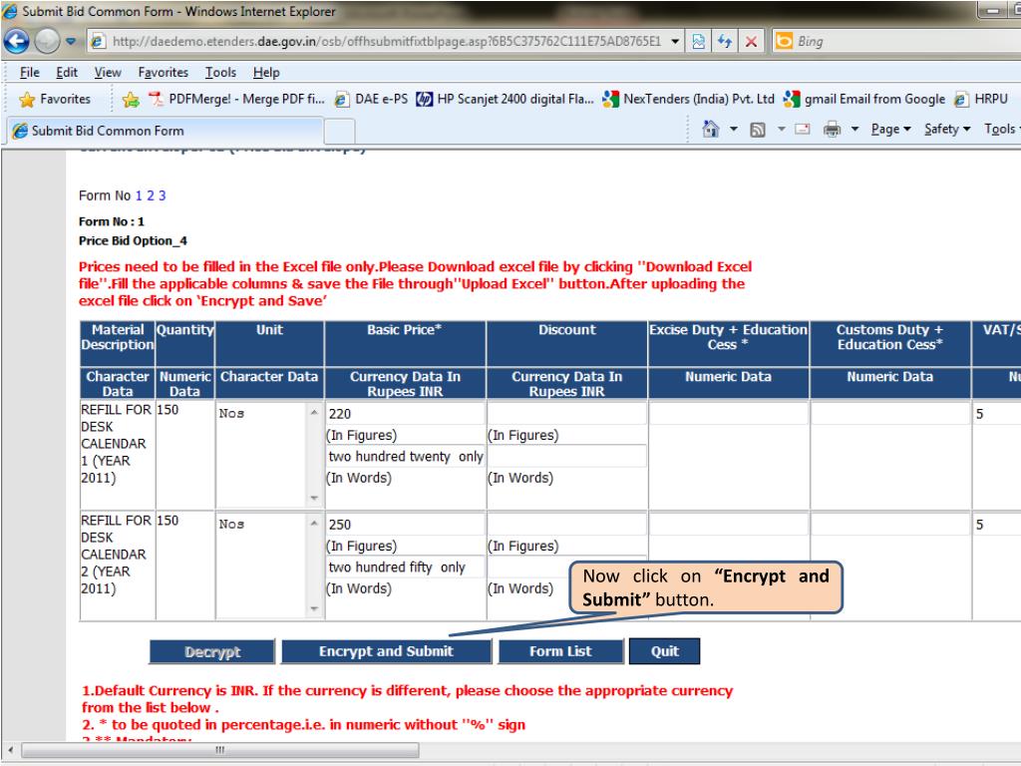Go to Form No 3 link
Viewport: 1021px width, 766px height.
point(163,195)
